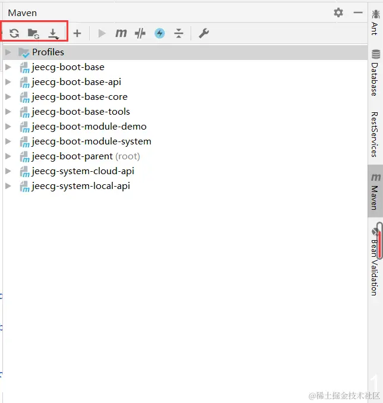This screenshot has width=383, height=403.
Task: Click Profiles folder icon
Action: pos(24,53)
